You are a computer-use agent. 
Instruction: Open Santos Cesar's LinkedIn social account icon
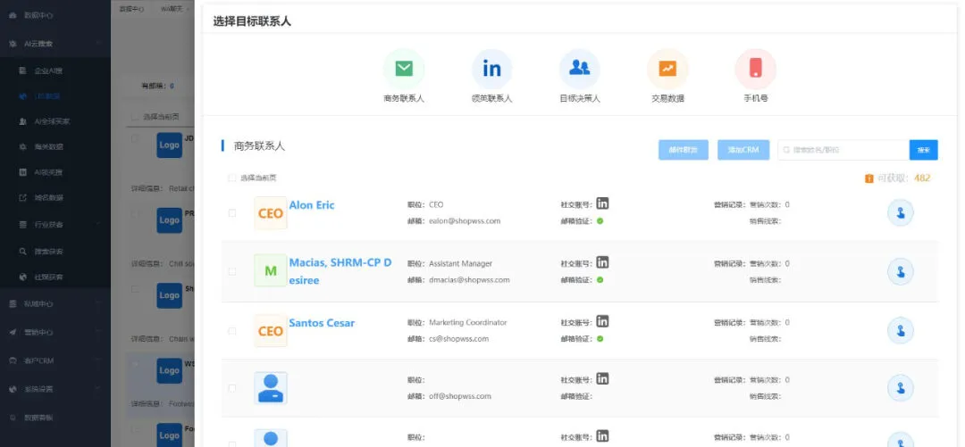pos(602,321)
